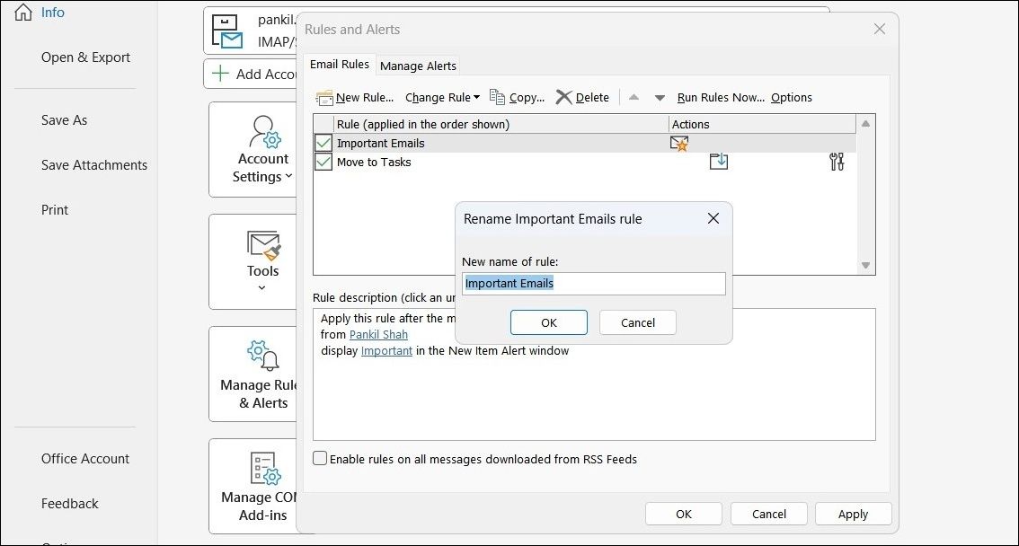Enable rules on RSS Feed messages
1019x546 pixels.
pos(319,458)
